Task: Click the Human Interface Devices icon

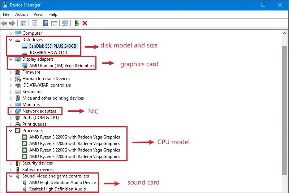Action: pos(18,79)
